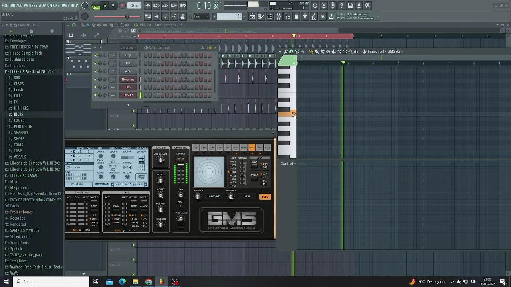This screenshot has height=287, width=511.
Task: Click the add channel plus button
Action: tap(128, 105)
